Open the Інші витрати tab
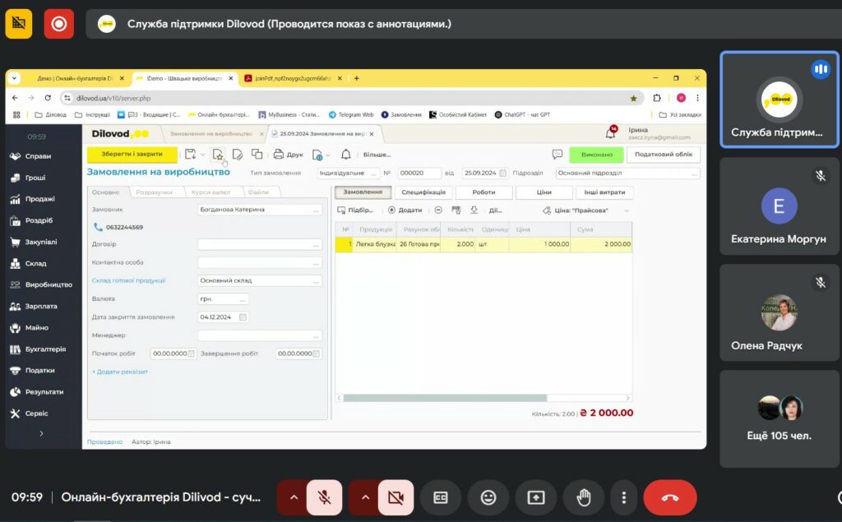The width and height of the screenshot is (842, 522). [604, 192]
